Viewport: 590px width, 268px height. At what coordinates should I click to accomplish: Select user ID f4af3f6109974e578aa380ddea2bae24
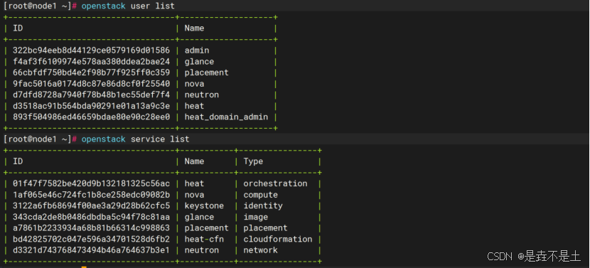pos(91,61)
